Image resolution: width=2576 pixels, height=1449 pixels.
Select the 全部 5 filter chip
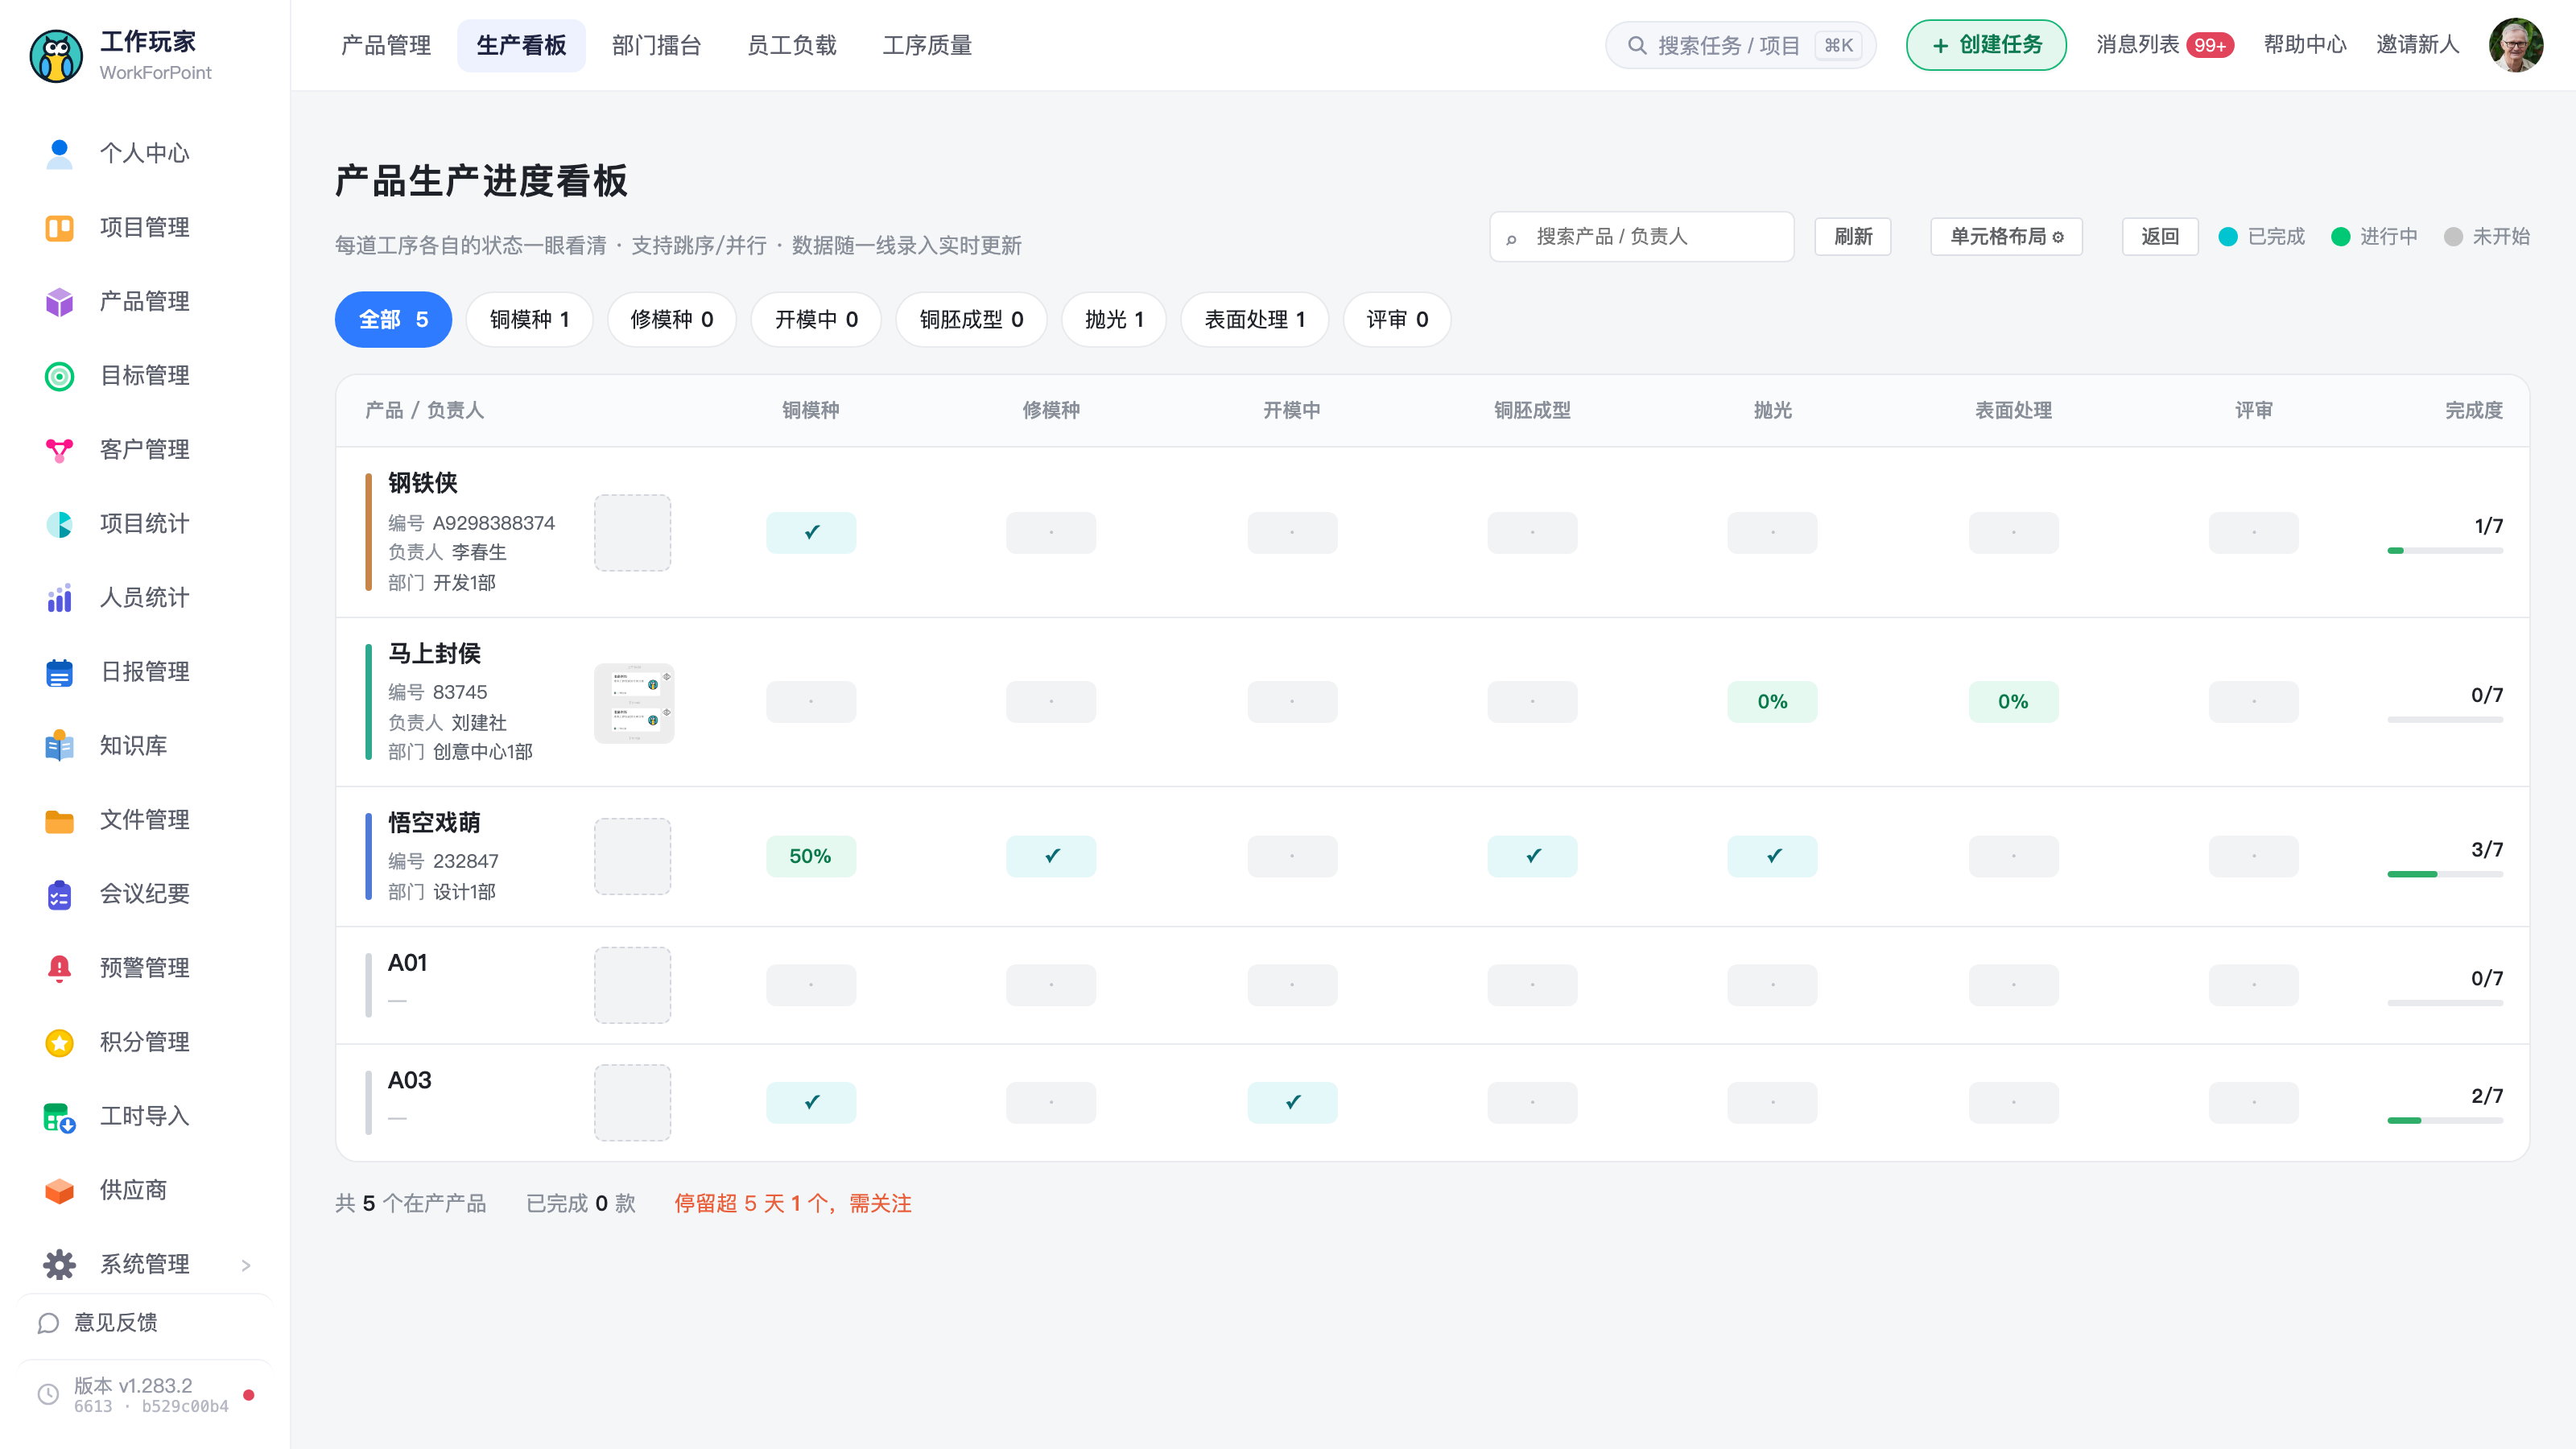pos(393,320)
